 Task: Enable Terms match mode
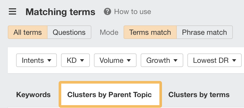tap(150, 32)
